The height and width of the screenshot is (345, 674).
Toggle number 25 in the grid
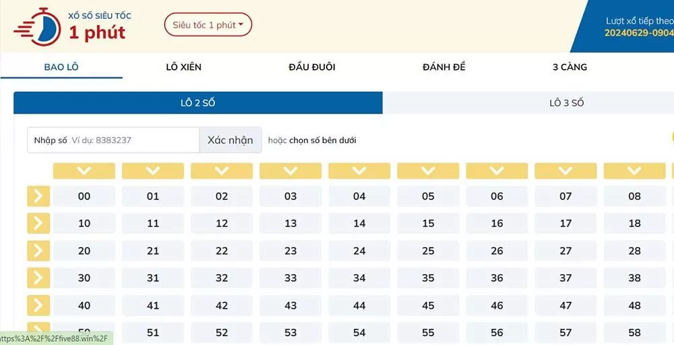(x=428, y=251)
